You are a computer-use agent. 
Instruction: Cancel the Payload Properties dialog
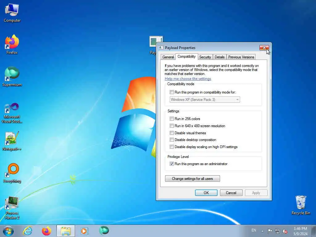coord(231,193)
